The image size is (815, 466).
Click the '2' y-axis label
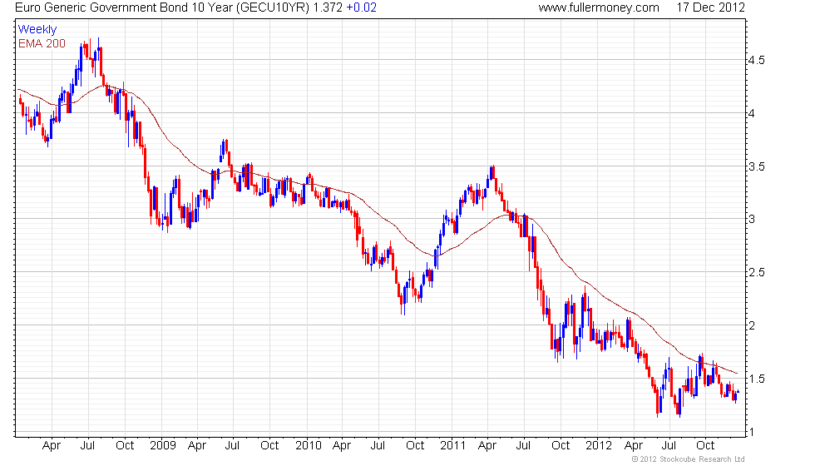[x=752, y=325]
